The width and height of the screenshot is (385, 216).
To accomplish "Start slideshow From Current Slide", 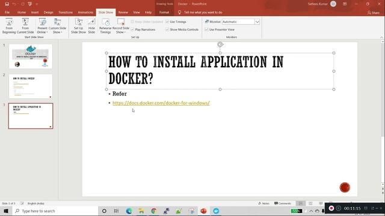I will pos(25,26).
